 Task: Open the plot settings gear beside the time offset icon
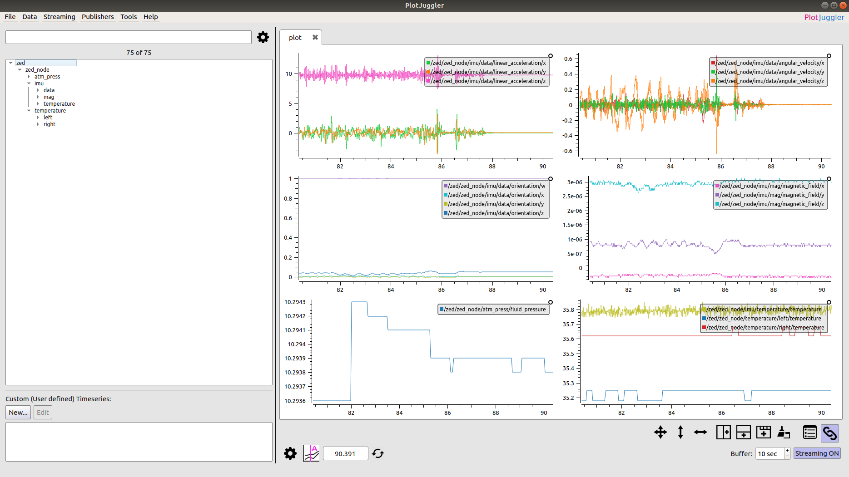pyautogui.click(x=290, y=453)
